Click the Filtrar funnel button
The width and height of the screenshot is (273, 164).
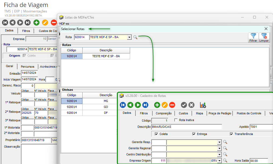pyautogui.click(x=253, y=38)
